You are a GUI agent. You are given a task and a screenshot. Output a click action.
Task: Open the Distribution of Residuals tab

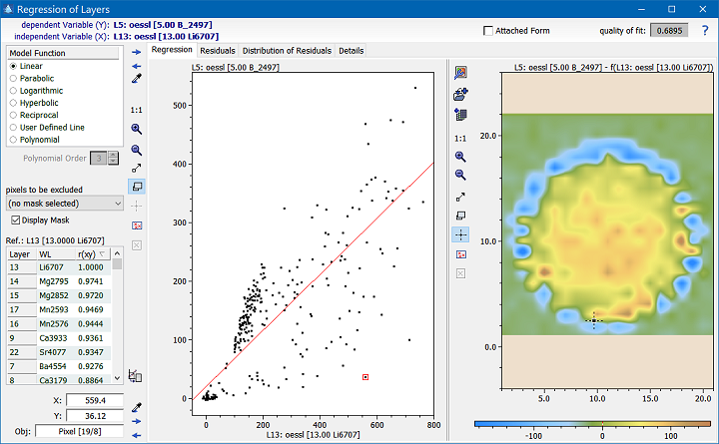288,50
